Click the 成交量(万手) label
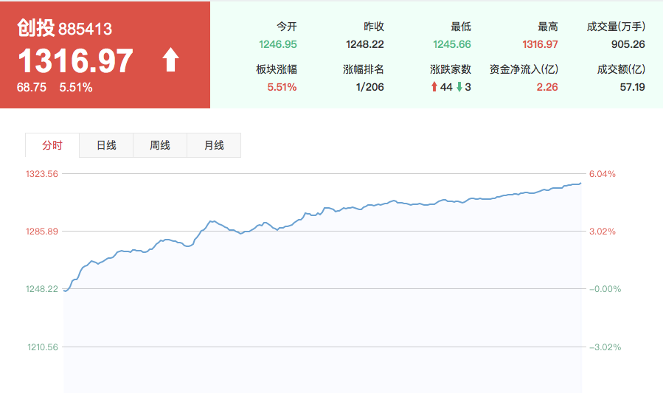The width and height of the screenshot is (663, 393). [616, 27]
